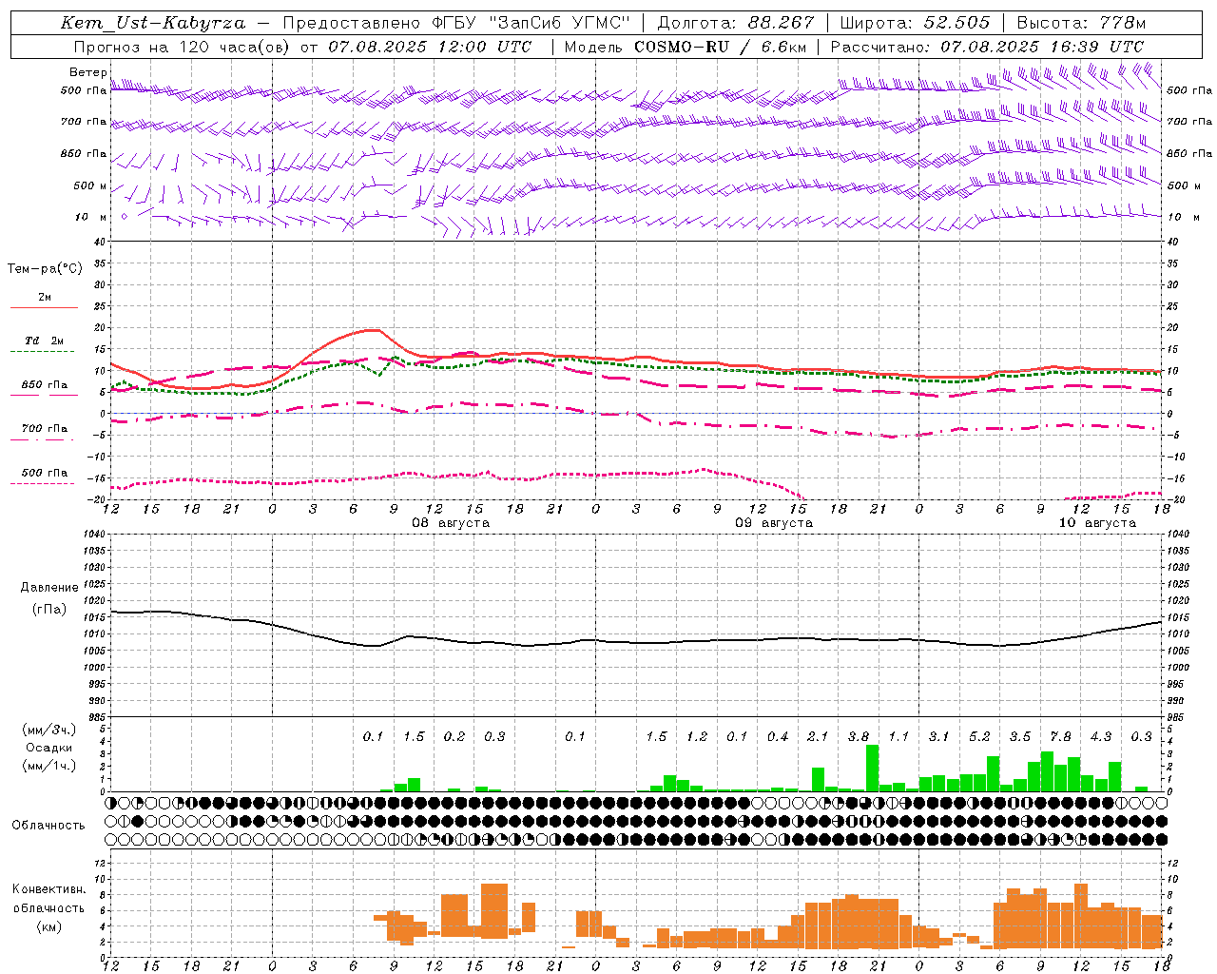The height and width of the screenshot is (974, 1217).
Task: Click the 1.1 precipitation value
Action: pyautogui.click(x=898, y=737)
